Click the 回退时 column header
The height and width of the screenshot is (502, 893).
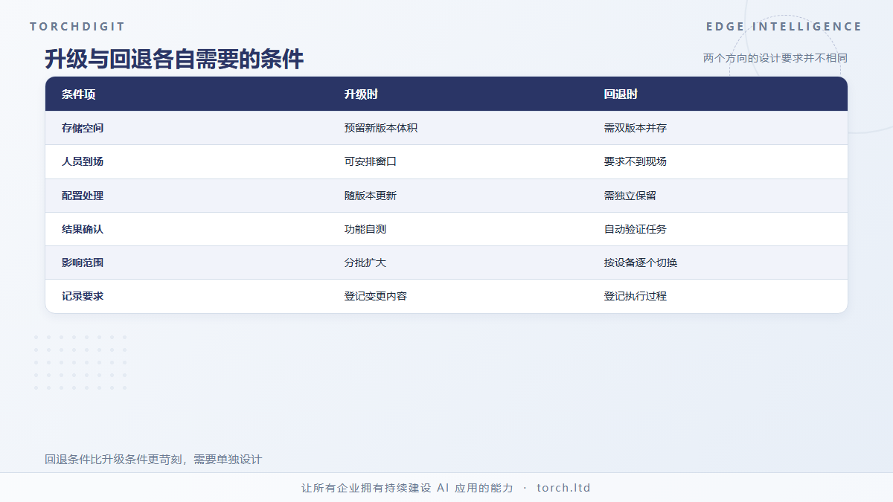(x=621, y=94)
